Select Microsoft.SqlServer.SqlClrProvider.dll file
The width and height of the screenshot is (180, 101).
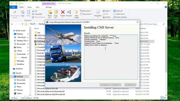coord(51,94)
